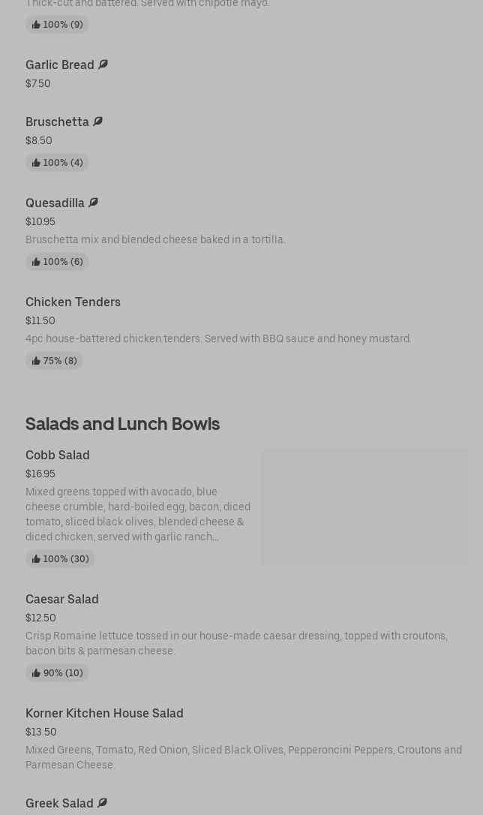Select the Bruschetta menu item
Screen dimensions: 483x815
click(57, 122)
